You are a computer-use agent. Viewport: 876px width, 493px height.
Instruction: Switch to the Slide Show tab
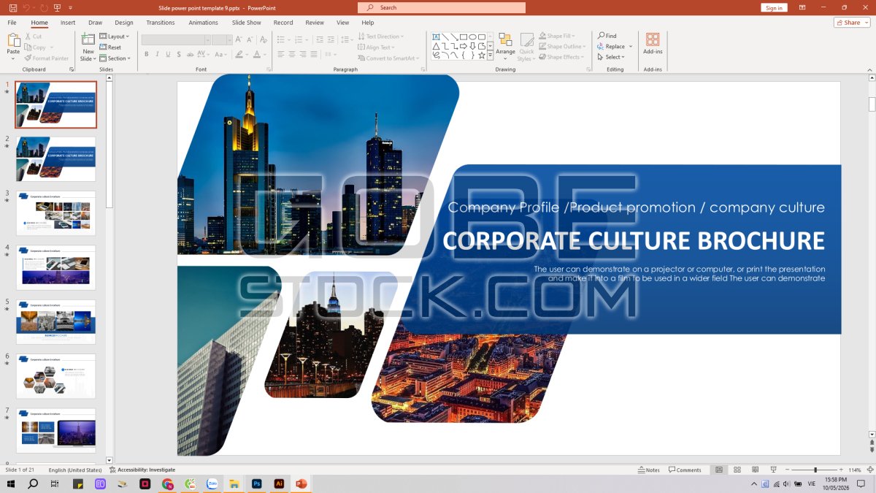tap(247, 23)
